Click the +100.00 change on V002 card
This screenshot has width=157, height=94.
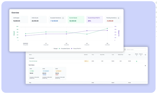click(44, 75)
